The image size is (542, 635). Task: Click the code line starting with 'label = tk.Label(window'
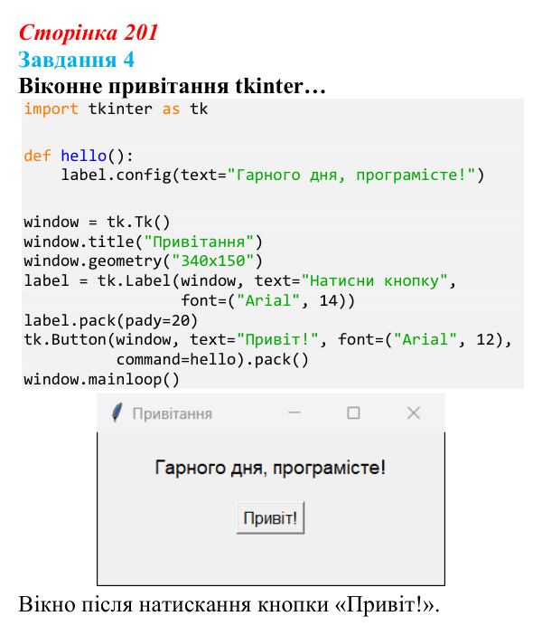(x=239, y=280)
